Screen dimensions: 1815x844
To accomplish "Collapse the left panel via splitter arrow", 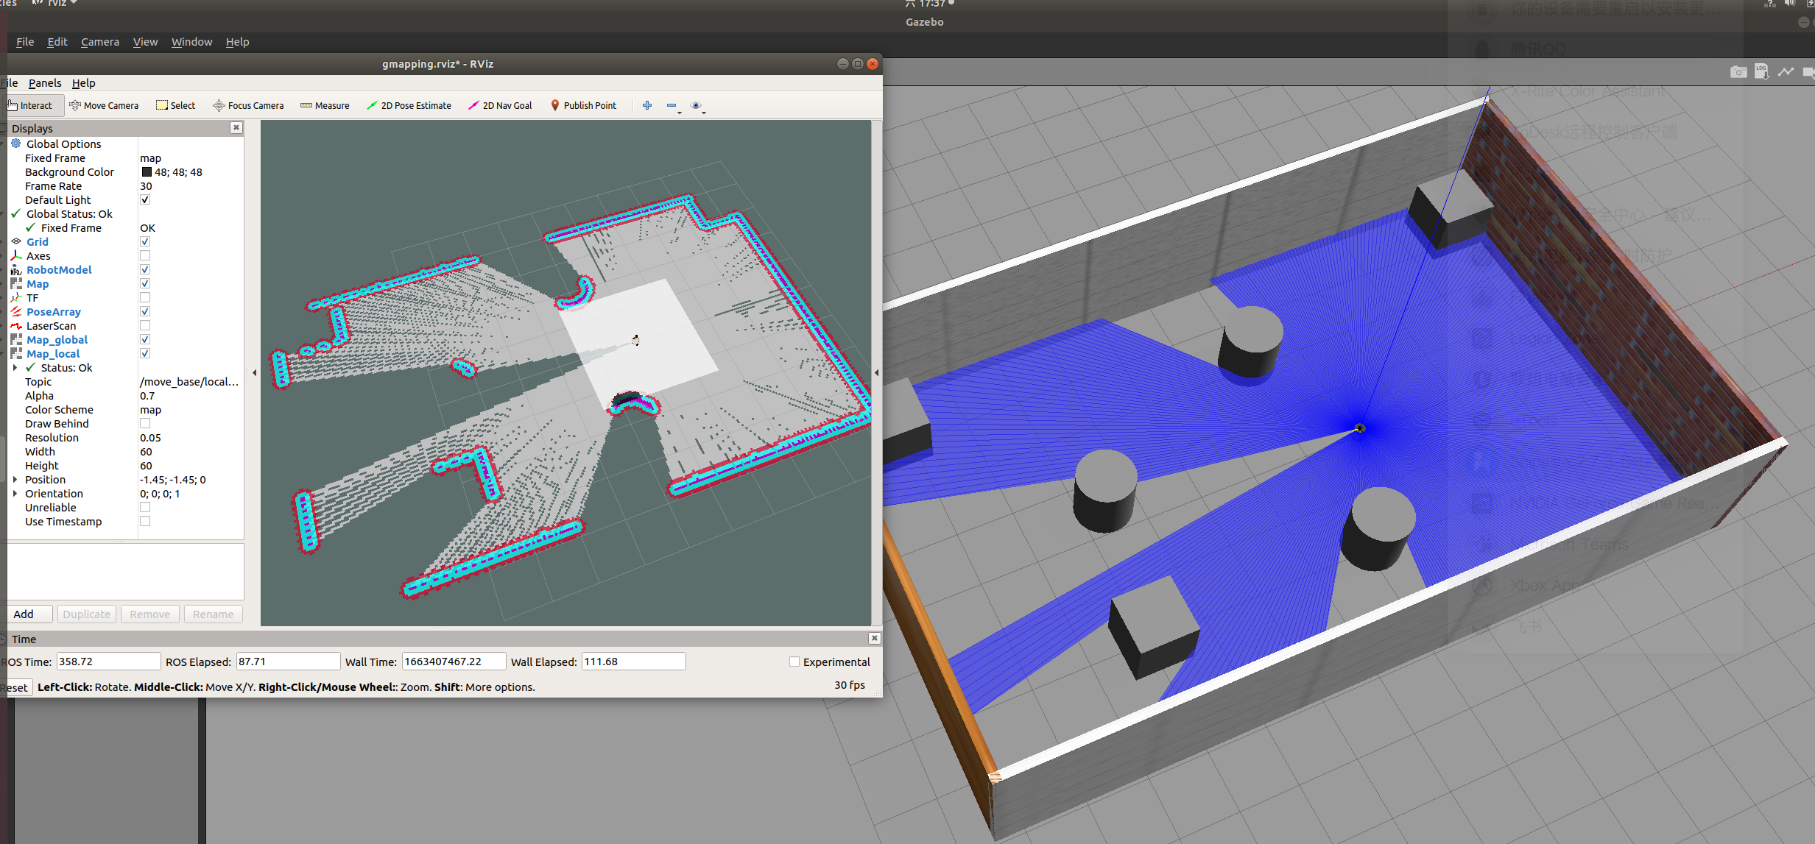I will point(254,373).
